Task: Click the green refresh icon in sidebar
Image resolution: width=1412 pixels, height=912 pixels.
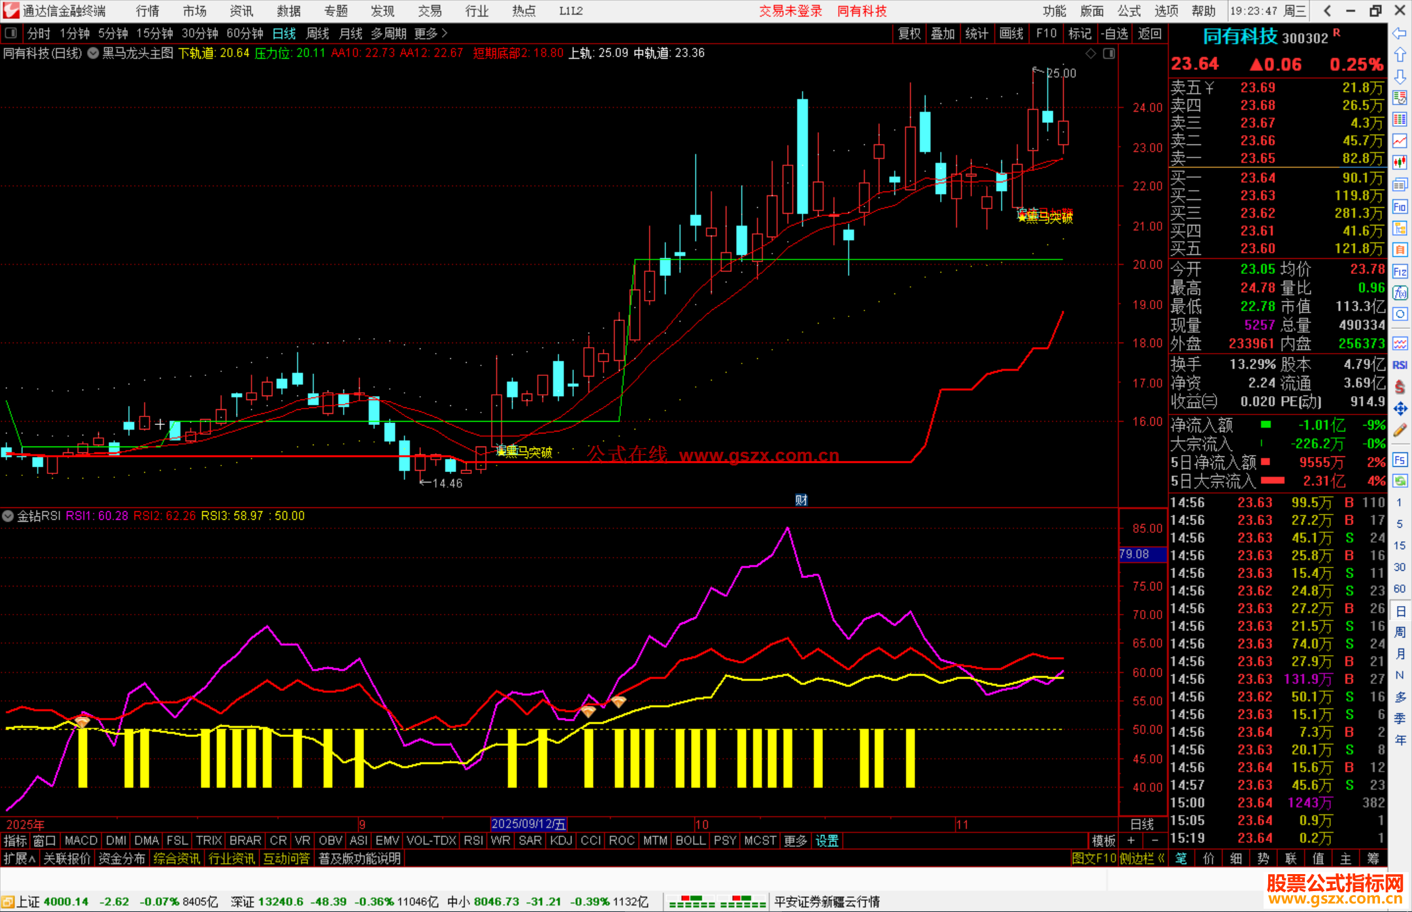Action: coord(1400,481)
